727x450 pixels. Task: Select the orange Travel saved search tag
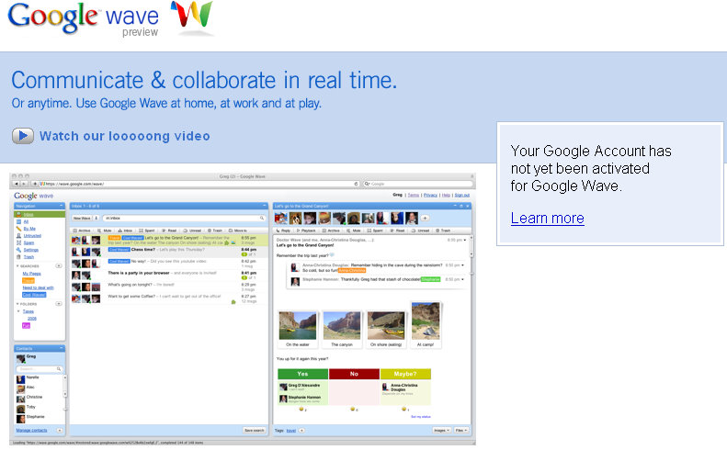(x=28, y=281)
